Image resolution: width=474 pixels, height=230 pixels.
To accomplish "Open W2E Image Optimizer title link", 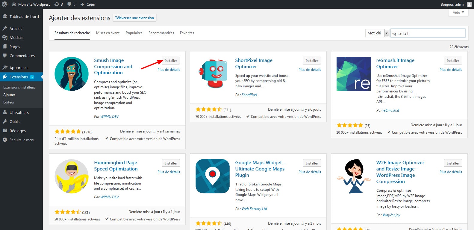I will 400,172.
